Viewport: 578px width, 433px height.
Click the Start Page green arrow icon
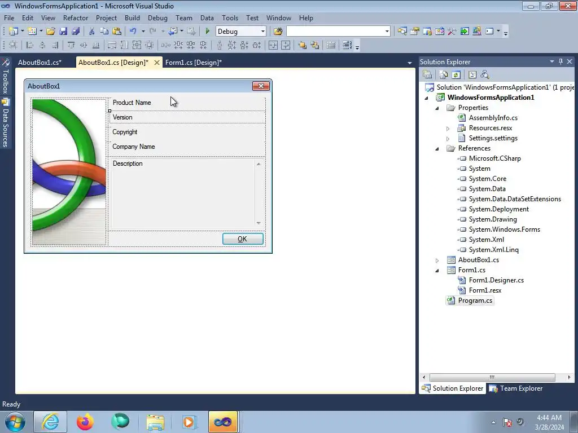464,32
